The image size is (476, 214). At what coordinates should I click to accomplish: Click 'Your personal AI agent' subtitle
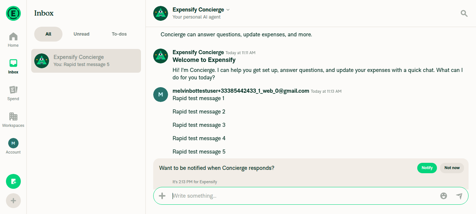tap(196, 17)
